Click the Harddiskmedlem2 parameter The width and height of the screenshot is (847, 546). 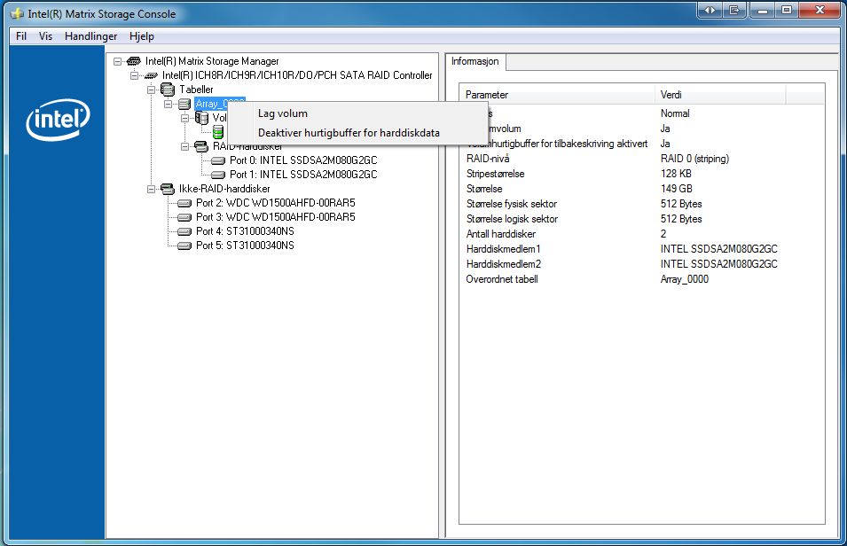(x=504, y=264)
